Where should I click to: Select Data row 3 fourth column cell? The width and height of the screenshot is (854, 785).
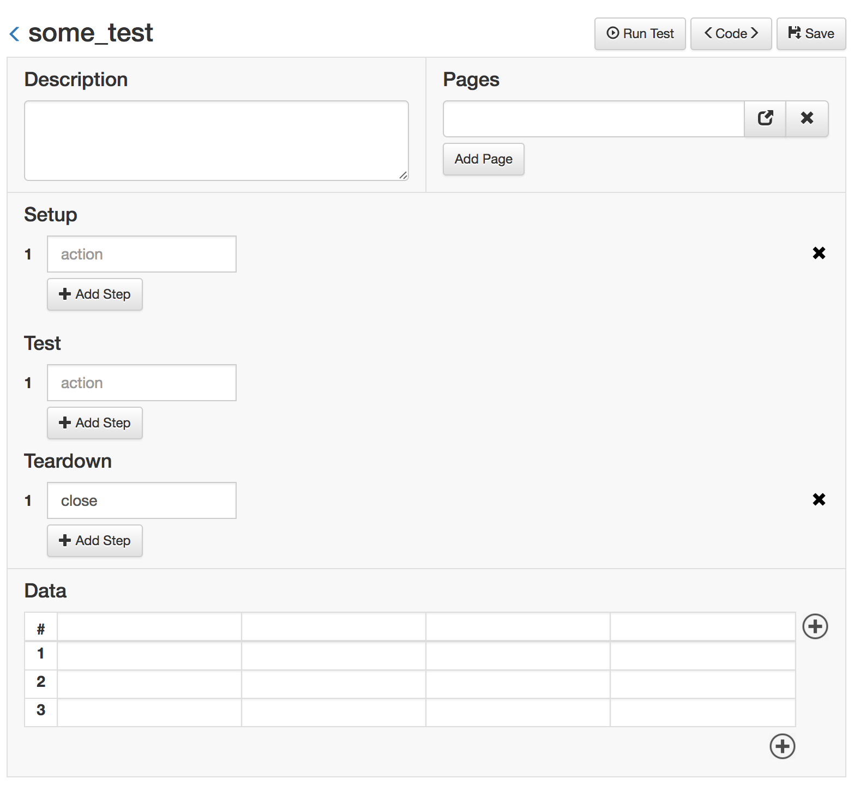coord(703,712)
